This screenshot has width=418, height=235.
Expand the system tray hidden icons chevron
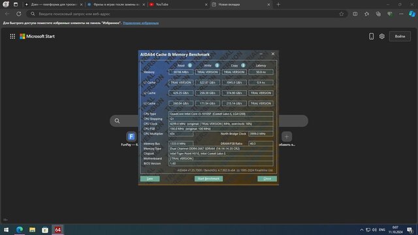point(361,230)
